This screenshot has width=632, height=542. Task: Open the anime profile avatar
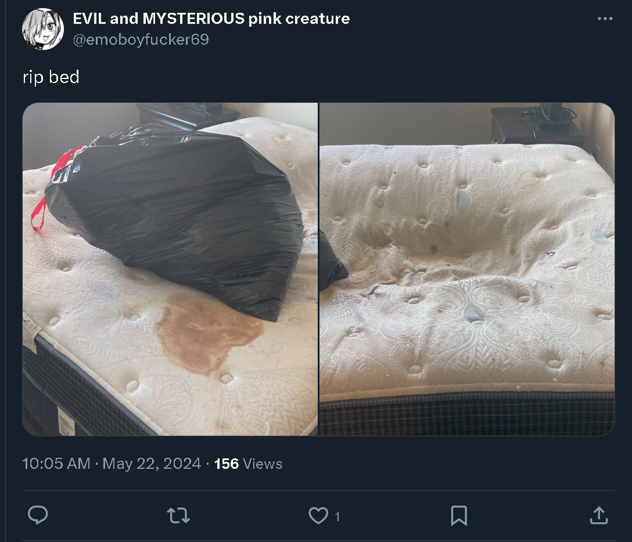pos(43,29)
